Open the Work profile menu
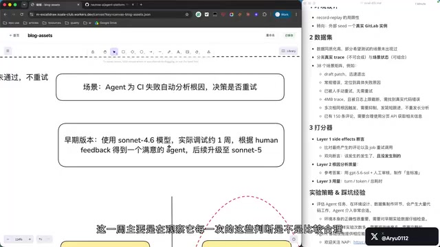This screenshot has height=247, width=440. tap(282, 14)
